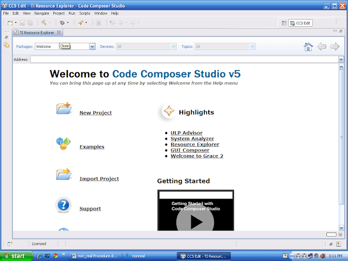Restore the minimized side view stack
The image size is (348, 261).
pos(7,38)
